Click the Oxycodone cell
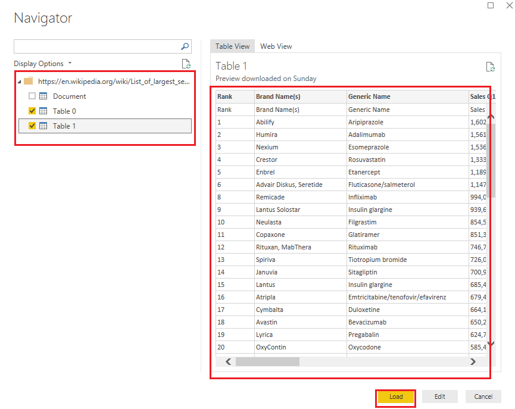This screenshot has width=515, height=409. tap(408, 347)
